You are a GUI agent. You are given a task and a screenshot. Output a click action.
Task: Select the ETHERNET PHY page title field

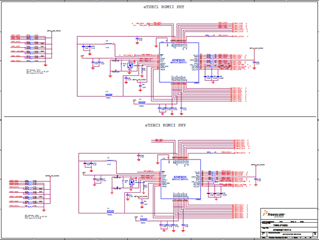(x=282, y=230)
